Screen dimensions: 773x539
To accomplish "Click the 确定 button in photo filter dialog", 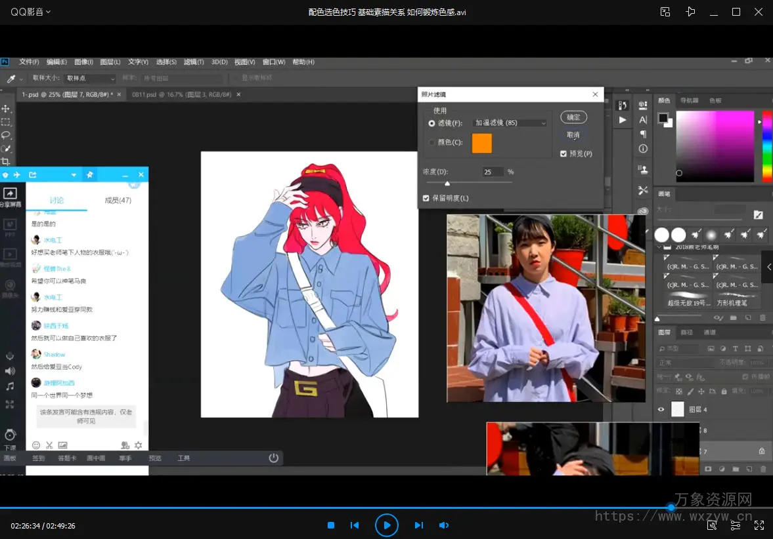I will (x=573, y=117).
